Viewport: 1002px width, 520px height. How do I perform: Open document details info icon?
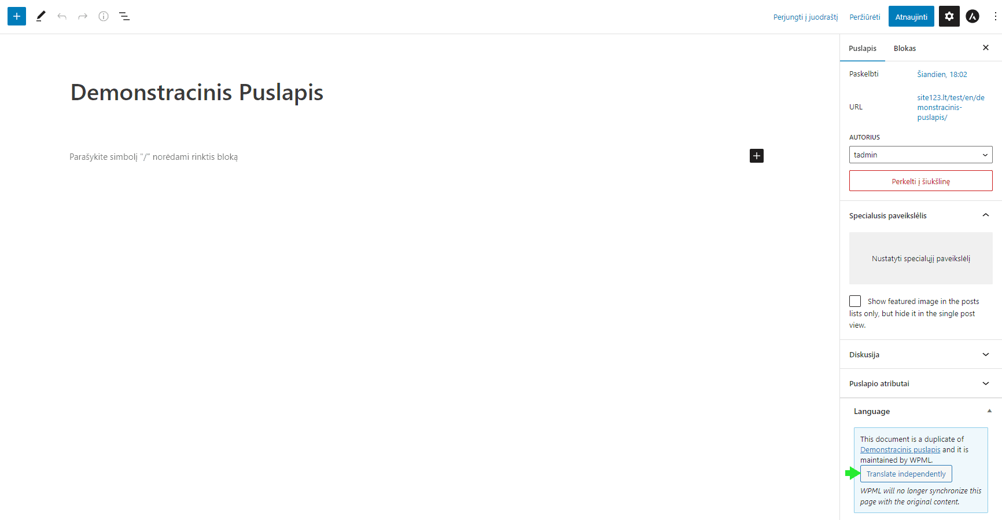(x=104, y=16)
